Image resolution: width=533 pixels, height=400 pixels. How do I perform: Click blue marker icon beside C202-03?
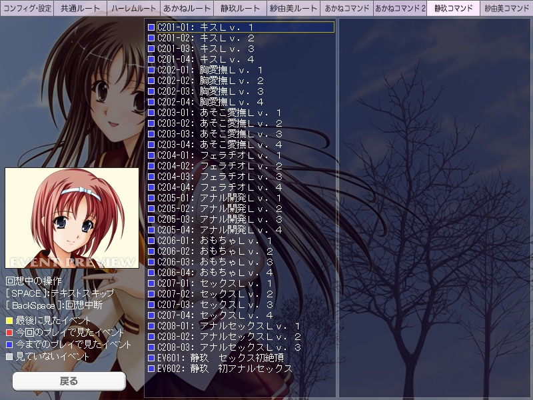(x=151, y=91)
